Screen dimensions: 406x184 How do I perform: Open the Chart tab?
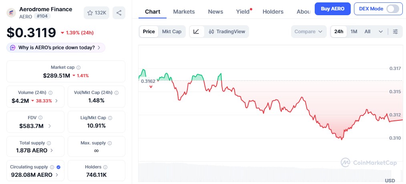[x=153, y=12]
